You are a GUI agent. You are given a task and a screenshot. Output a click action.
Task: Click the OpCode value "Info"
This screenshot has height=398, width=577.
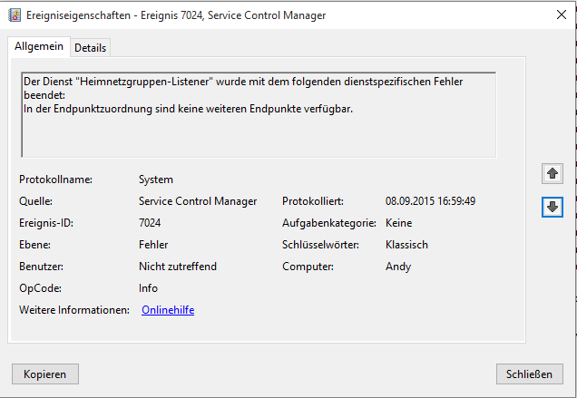coord(148,288)
